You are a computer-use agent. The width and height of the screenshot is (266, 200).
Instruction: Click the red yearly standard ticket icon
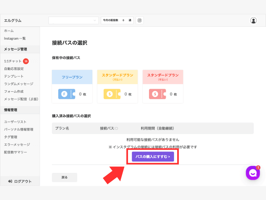coord(157,94)
